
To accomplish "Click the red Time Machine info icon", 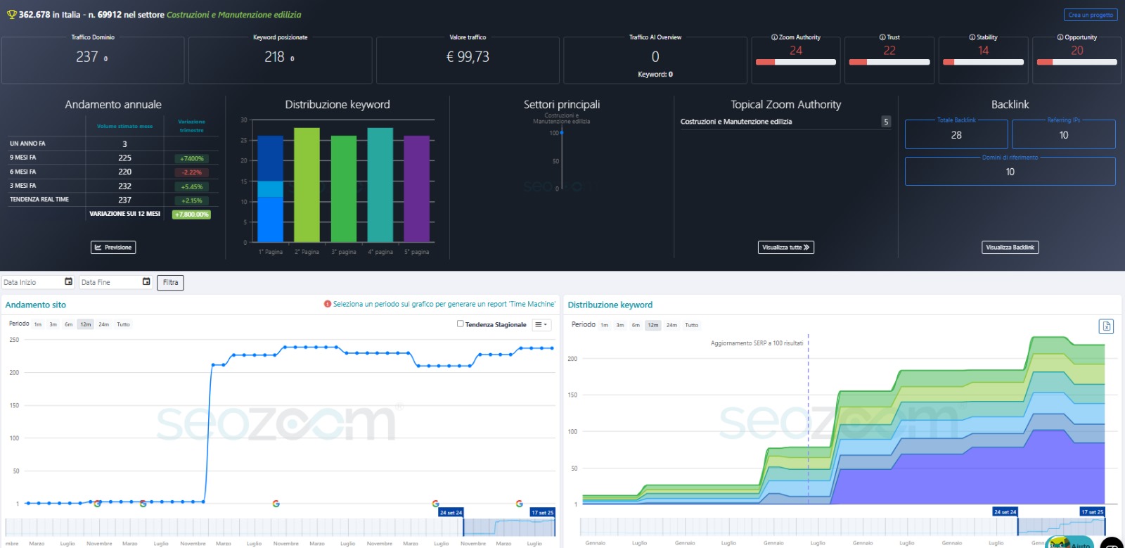I will point(327,304).
